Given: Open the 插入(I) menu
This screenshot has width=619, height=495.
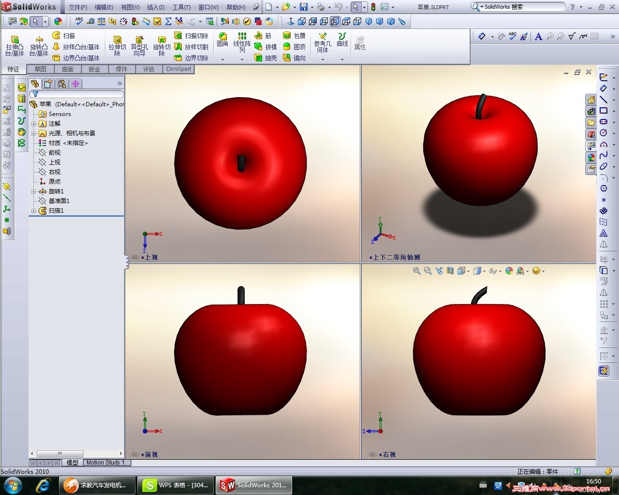Looking at the screenshot, I should tap(156, 7).
